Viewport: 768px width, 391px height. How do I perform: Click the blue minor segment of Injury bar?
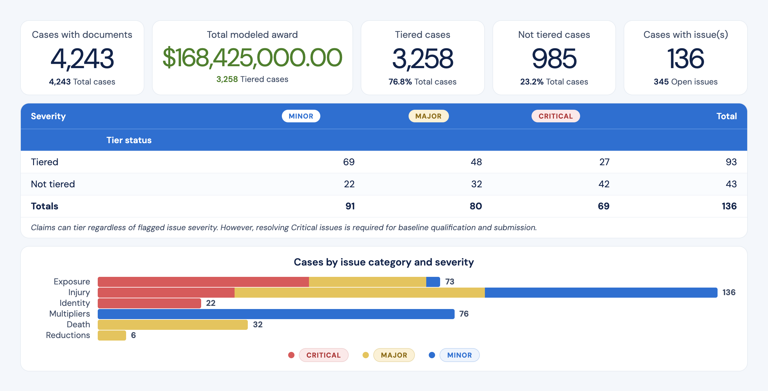tap(601, 292)
